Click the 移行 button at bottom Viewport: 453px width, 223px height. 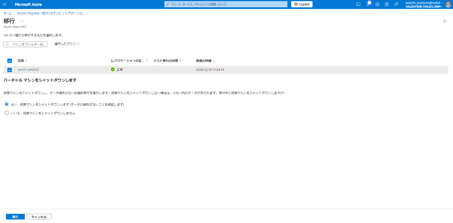15,217
